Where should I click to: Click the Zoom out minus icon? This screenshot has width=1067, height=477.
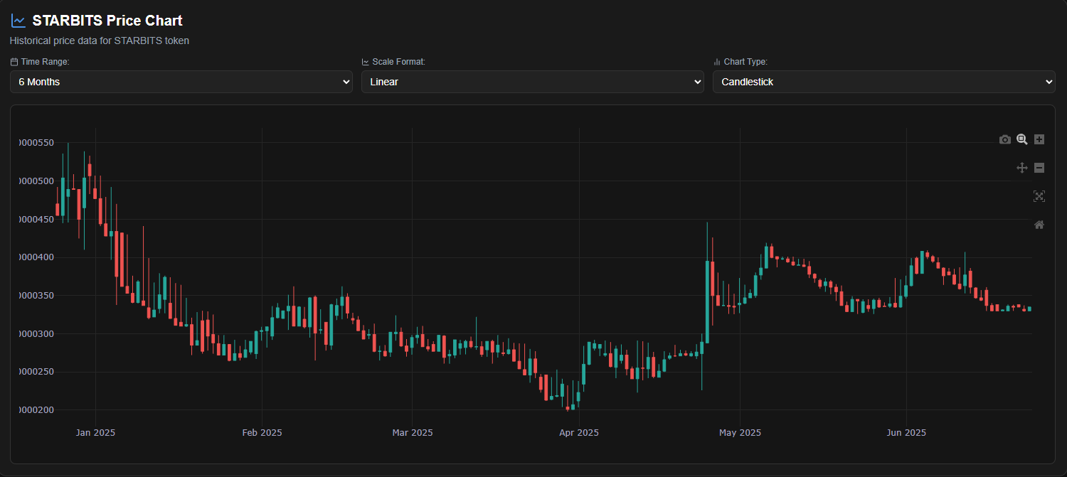point(1039,168)
